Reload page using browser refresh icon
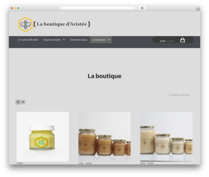 (136, 8)
